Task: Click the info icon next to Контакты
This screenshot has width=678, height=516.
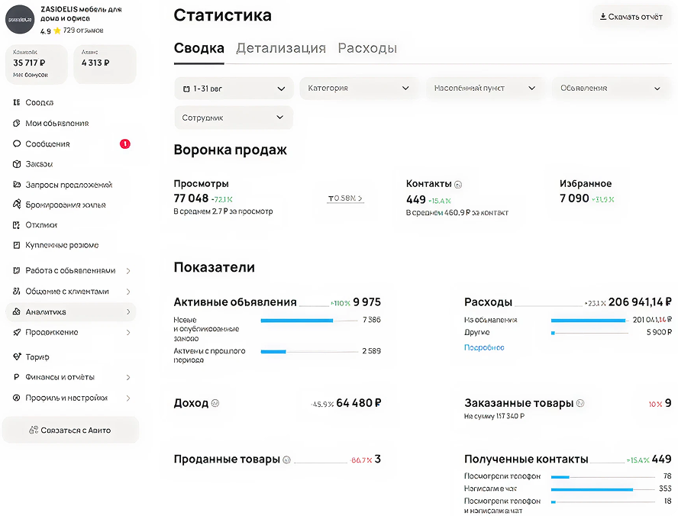Action: coord(458,184)
